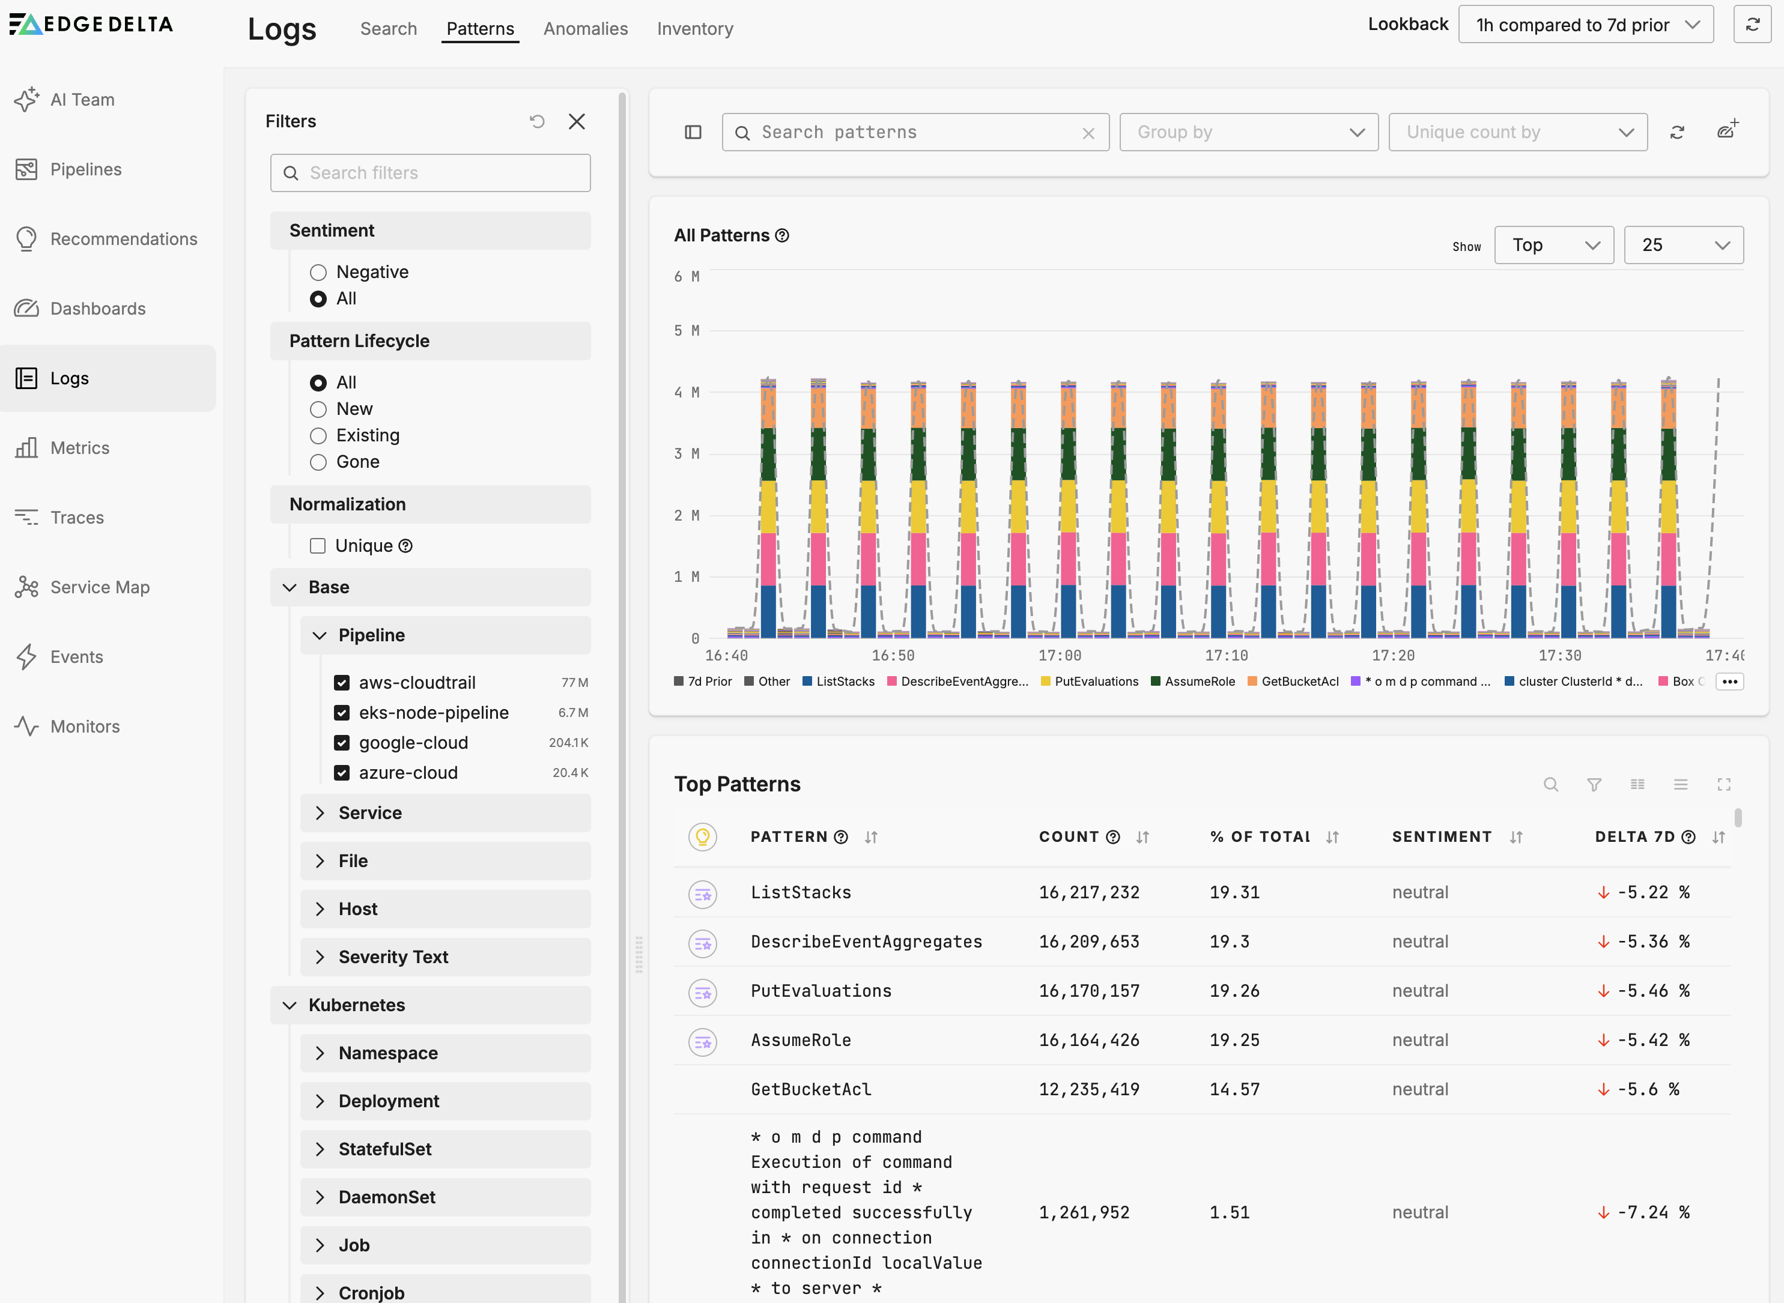
Task: Click the refresh icon in the page header
Action: (x=1752, y=25)
